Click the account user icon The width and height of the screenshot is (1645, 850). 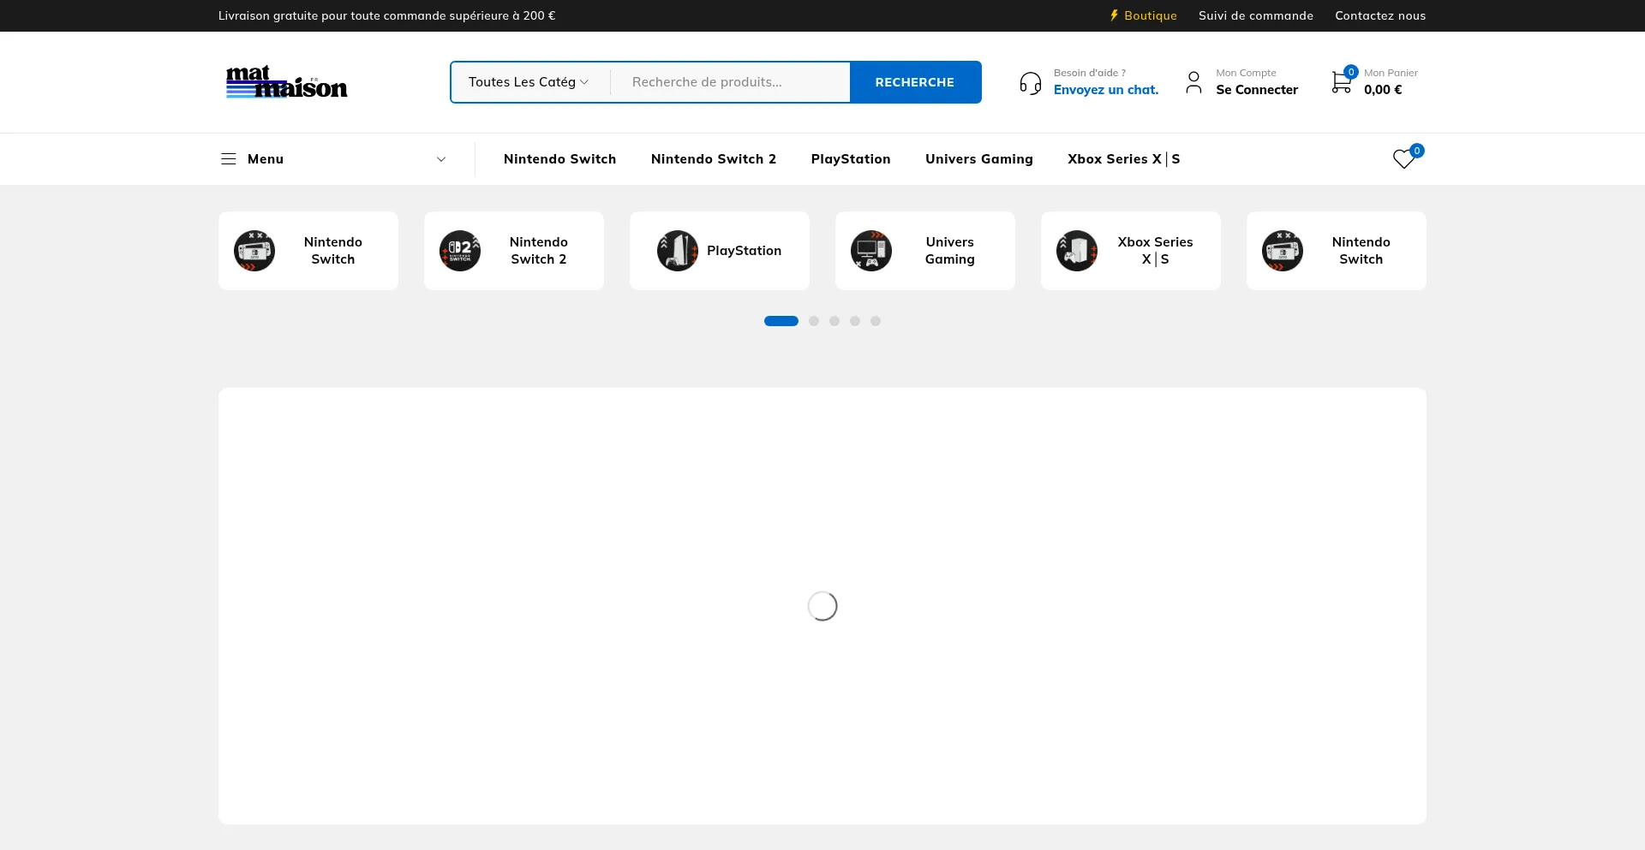(x=1193, y=82)
